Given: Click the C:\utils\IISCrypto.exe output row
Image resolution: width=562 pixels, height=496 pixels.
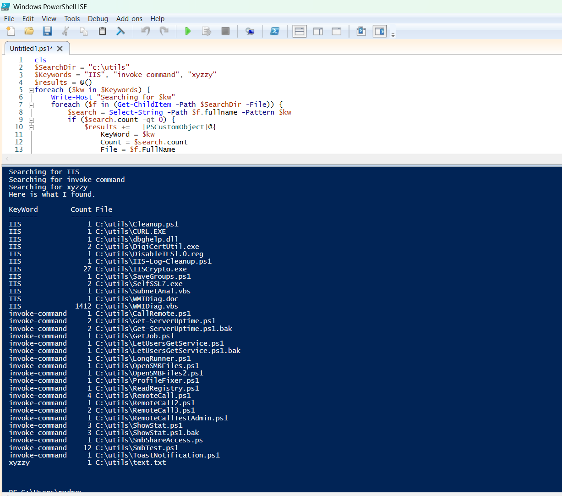Looking at the screenshot, I should (98, 269).
